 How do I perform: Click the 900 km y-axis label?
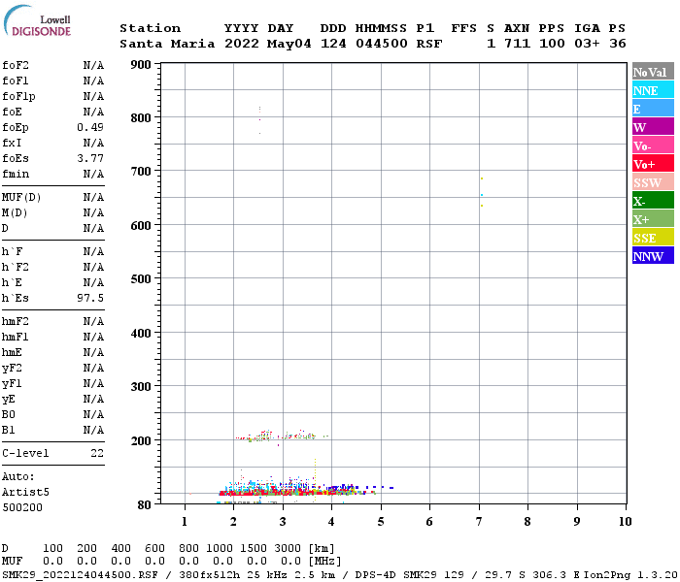pyautogui.click(x=141, y=65)
